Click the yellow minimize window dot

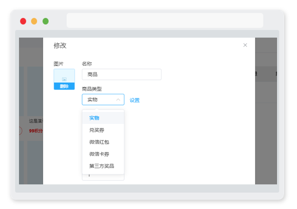[34, 21]
